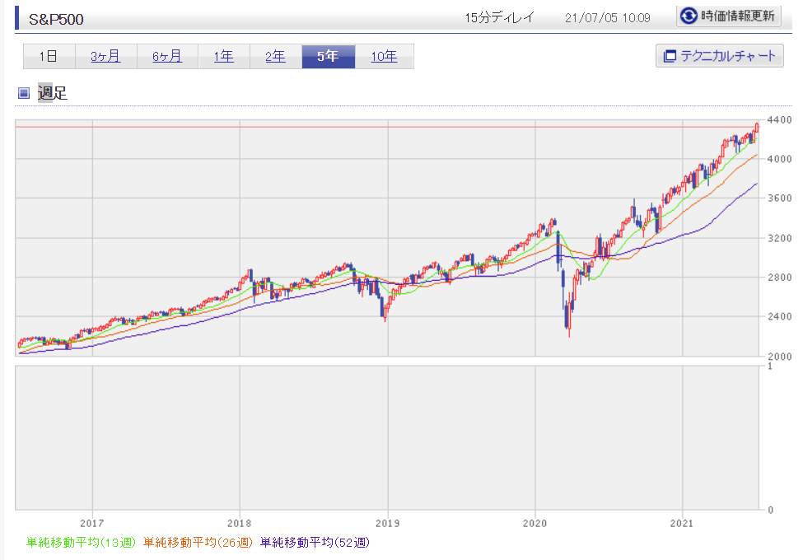Viewport: 803px width, 560px height.
Task: Click the 2020 year axis label
Action: 535,523
